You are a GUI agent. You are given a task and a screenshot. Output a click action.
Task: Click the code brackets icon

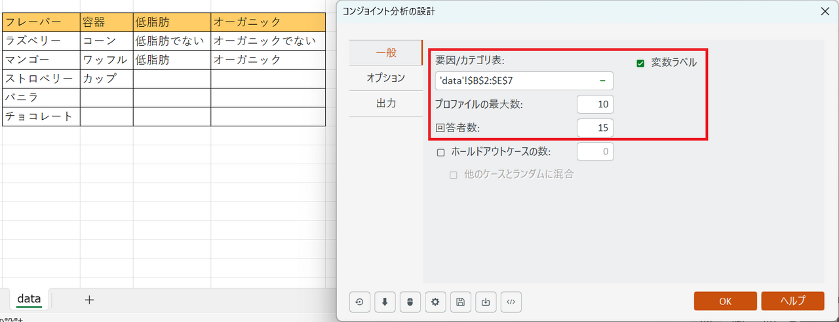coord(511,302)
